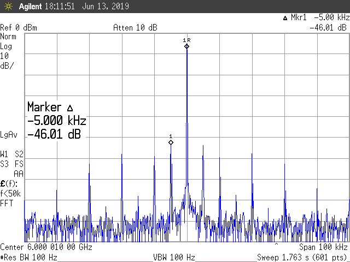Screen dimensions: 350x262
Task: Click the 'Log' scale type label
Action: [6, 46]
